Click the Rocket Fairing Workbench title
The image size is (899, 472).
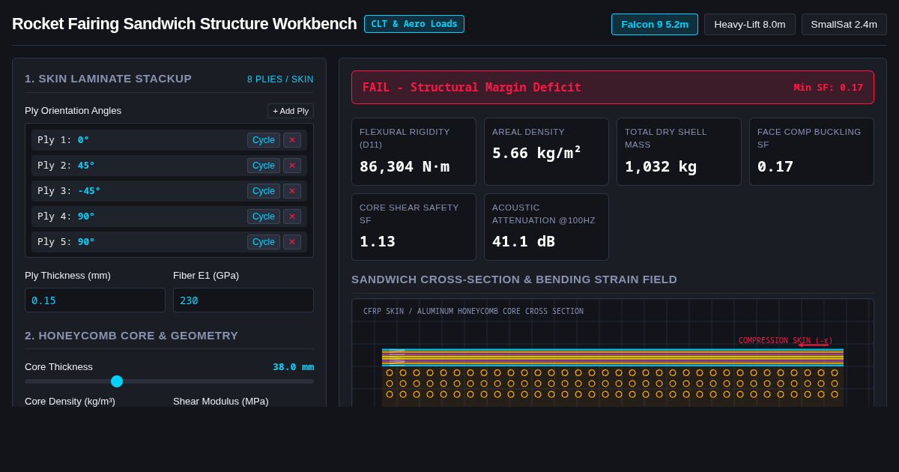(184, 24)
